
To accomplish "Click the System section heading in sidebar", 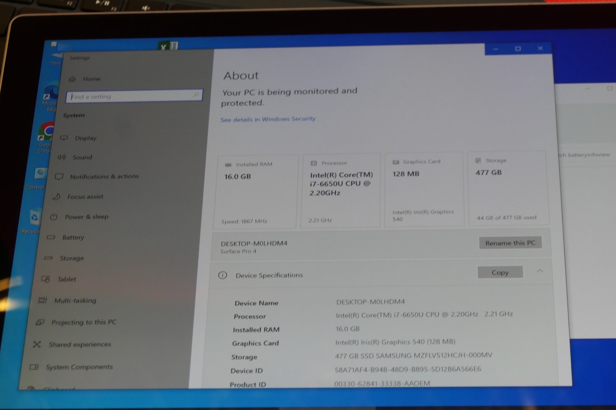I will (x=74, y=115).
